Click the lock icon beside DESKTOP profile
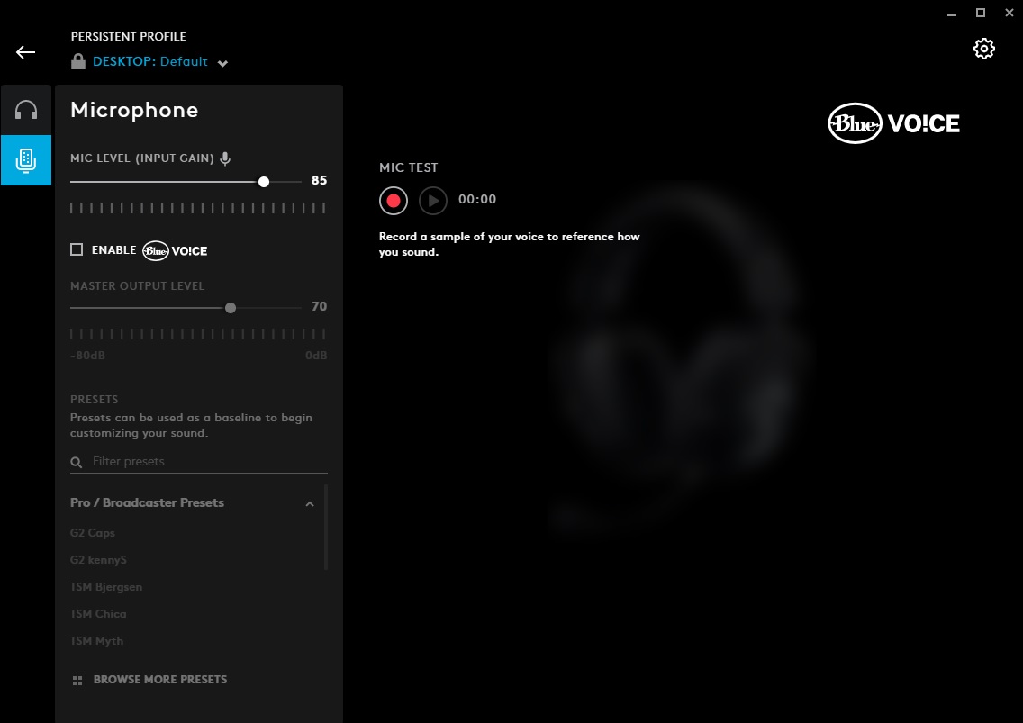The image size is (1023, 723). click(78, 61)
